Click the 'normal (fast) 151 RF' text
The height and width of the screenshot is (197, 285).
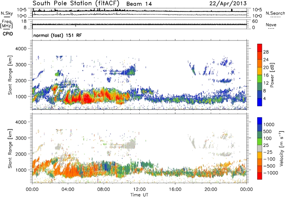click(x=57, y=35)
